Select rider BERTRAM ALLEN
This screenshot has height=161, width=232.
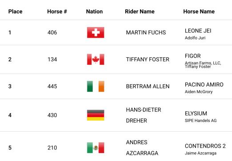[x=148, y=86]
